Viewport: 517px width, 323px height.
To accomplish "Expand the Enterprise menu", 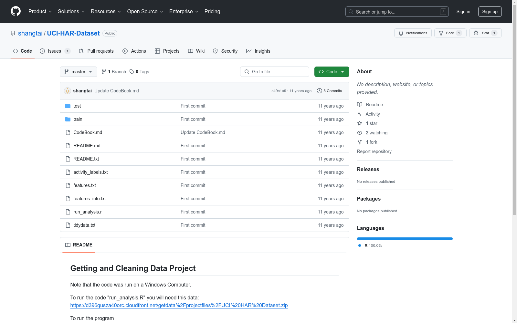I will (184, 12).
